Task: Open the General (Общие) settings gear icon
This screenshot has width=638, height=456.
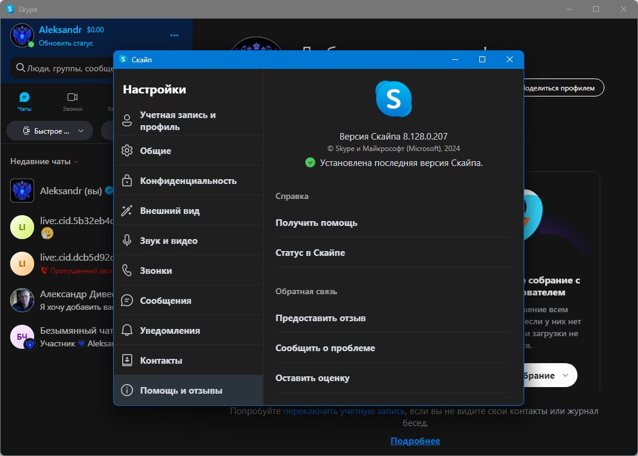Action: 127,150
